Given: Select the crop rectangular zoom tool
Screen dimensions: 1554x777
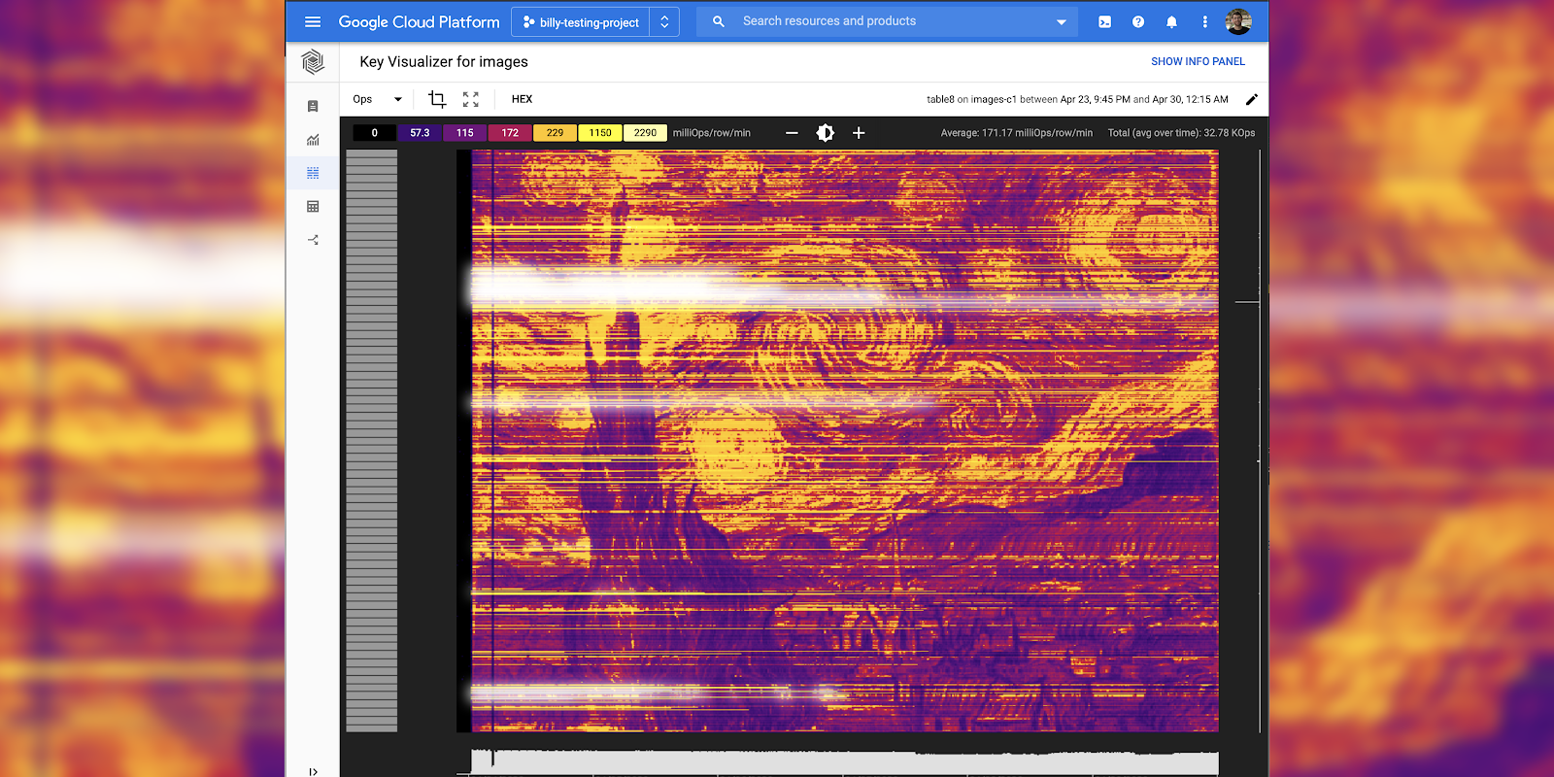Looking at the screenshot, I should pyautogui.click(x=437, y=99).
